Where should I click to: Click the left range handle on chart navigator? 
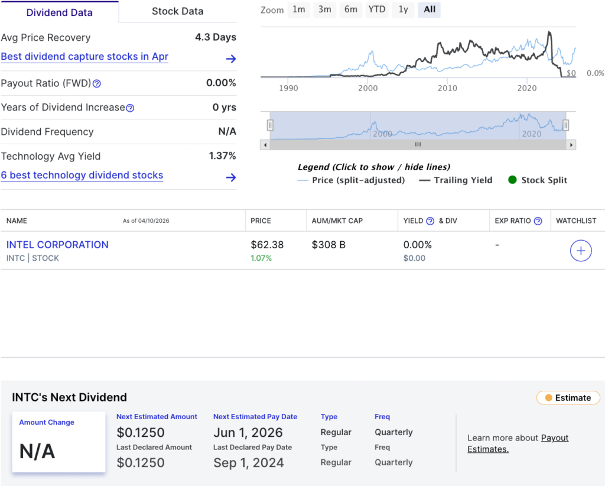click(270, 125)
